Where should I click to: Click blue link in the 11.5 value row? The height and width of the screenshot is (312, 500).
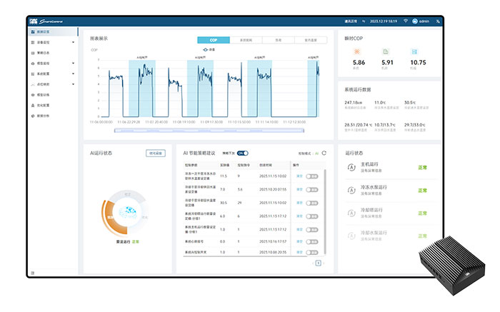299,176
